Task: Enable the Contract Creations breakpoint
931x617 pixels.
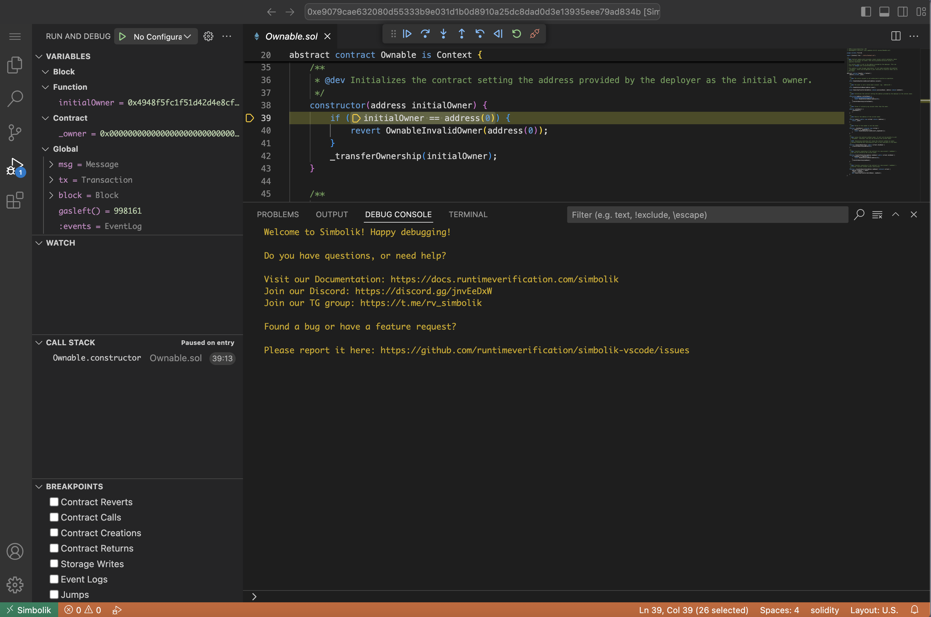Action: tap(54, 532)
